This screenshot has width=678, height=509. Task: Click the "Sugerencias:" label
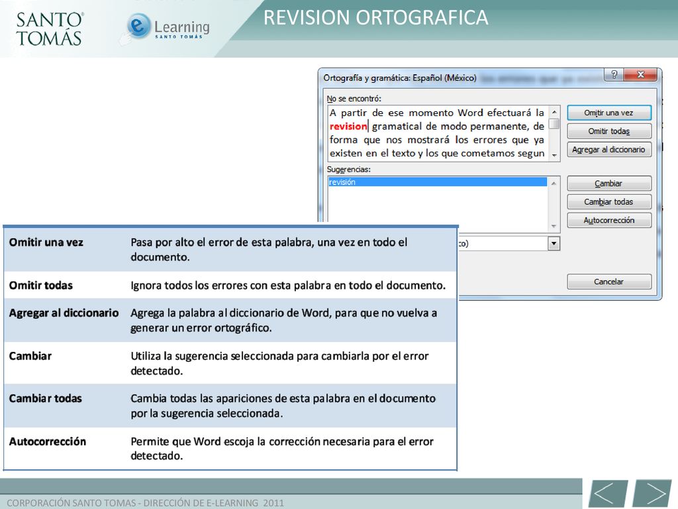348,170
